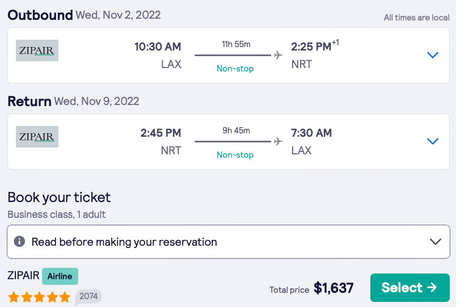
Task: Click the return flight airplane icon
Action: (x=278, y=141)
